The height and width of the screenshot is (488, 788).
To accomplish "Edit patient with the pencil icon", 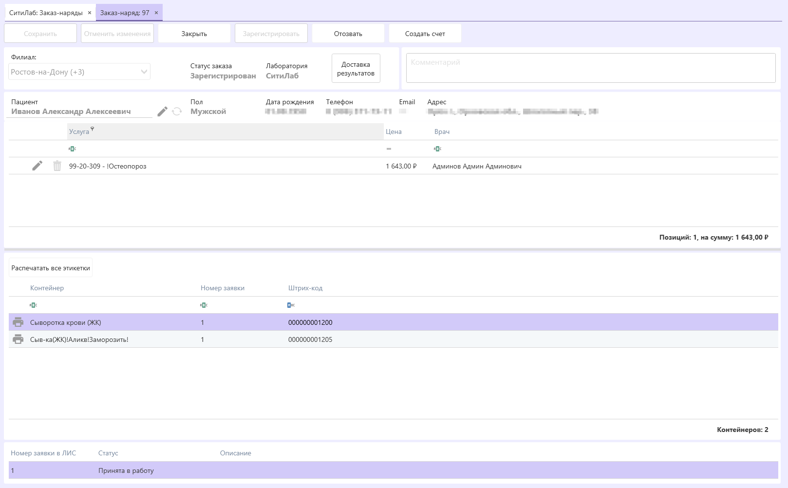I will [163, 112].
